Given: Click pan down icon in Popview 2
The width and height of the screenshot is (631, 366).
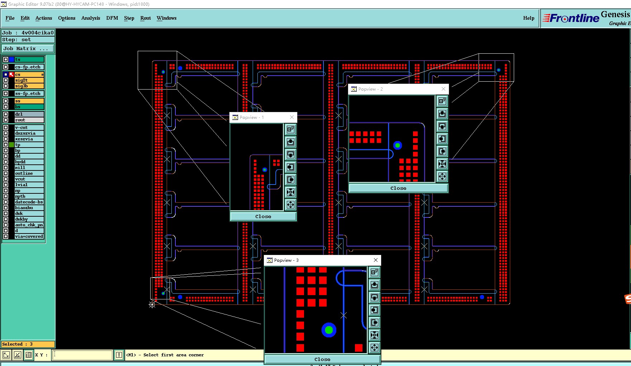Looking at the screenshot, I should (442, 126).
